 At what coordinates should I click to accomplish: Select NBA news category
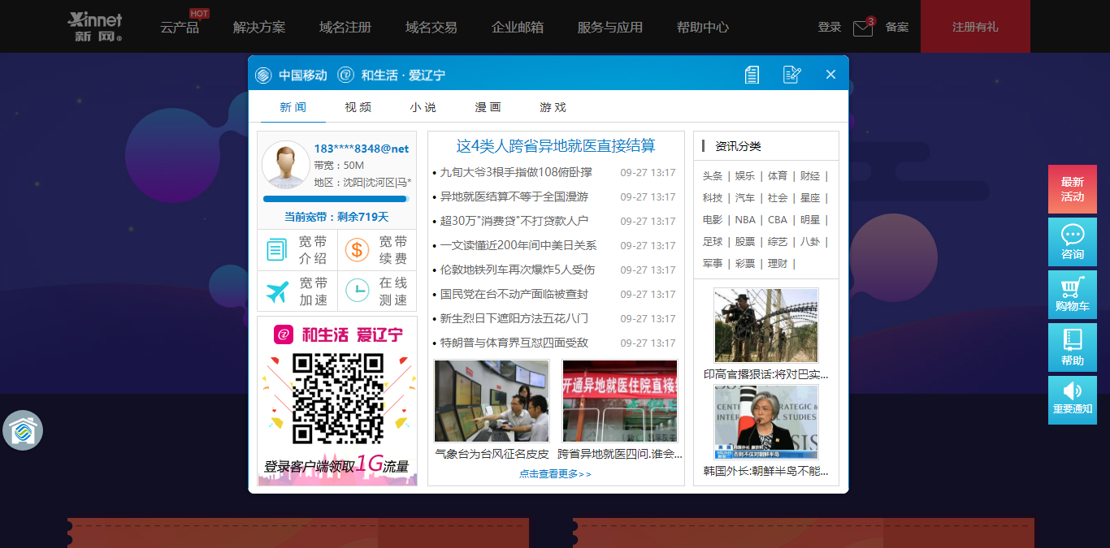(x=745, y=220)
